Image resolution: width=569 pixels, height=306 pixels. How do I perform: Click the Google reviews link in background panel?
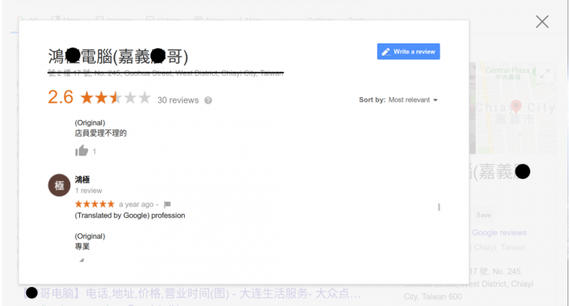pyautogui.click(x=499, y=233)
